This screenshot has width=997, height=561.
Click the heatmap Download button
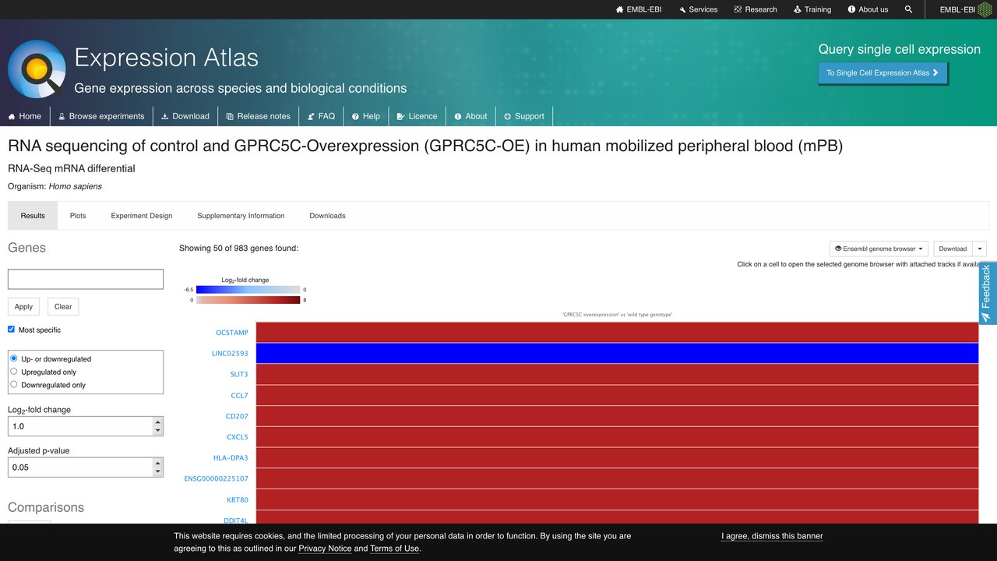tap(953, 249)
